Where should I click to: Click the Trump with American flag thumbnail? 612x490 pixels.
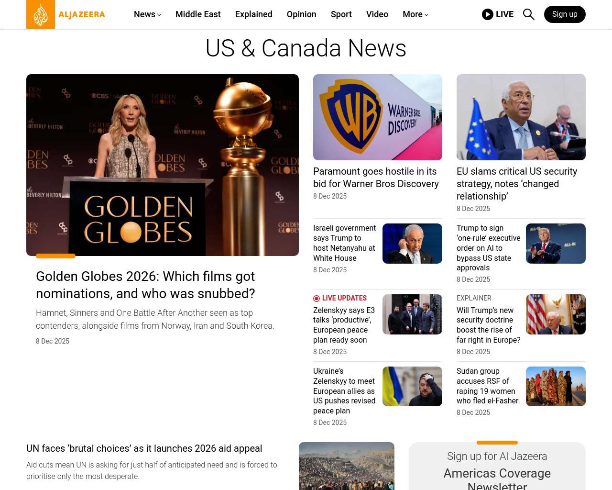[x=556, y=314]
